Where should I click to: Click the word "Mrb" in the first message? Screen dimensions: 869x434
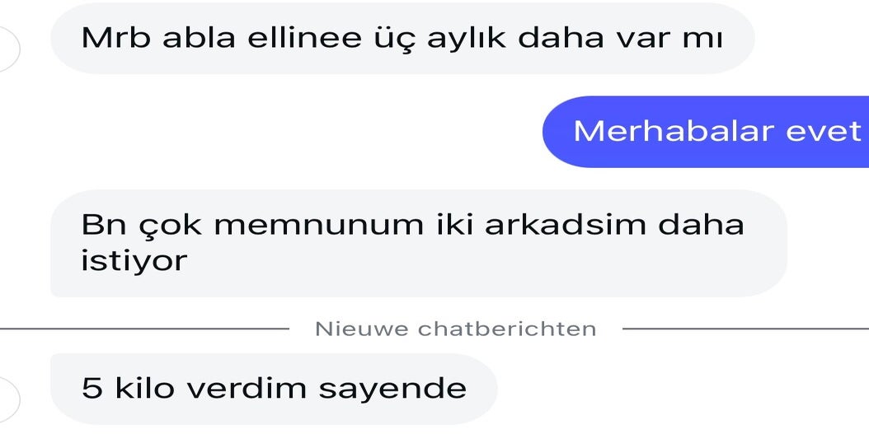tap(114, 39)
